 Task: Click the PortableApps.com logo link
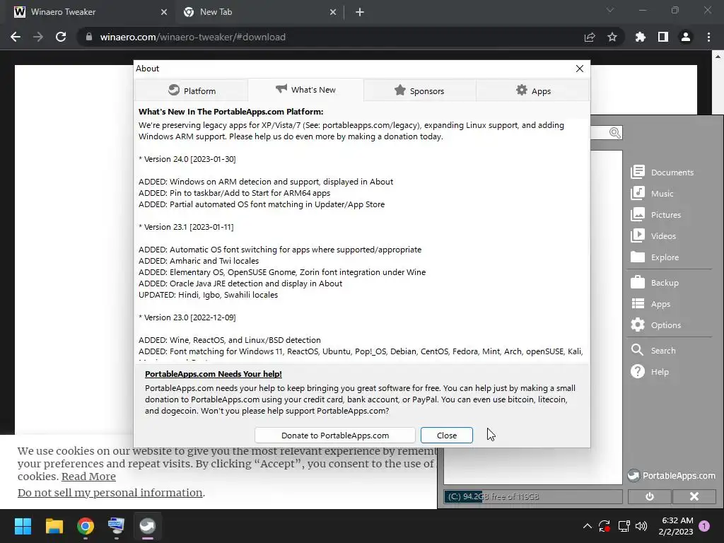click(x=672, y=475)
